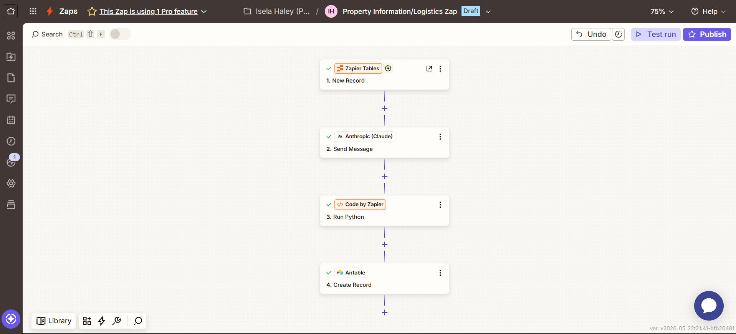Open the Help dropdown menu
Screen dimensions: 736x334
coord(708,12)
